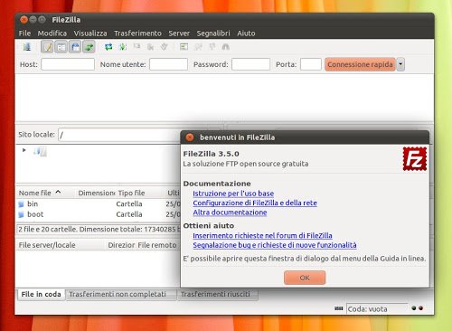Open the Visualizza menu
452x331 pixels.
pyautogui.click(x=90, y=33)
